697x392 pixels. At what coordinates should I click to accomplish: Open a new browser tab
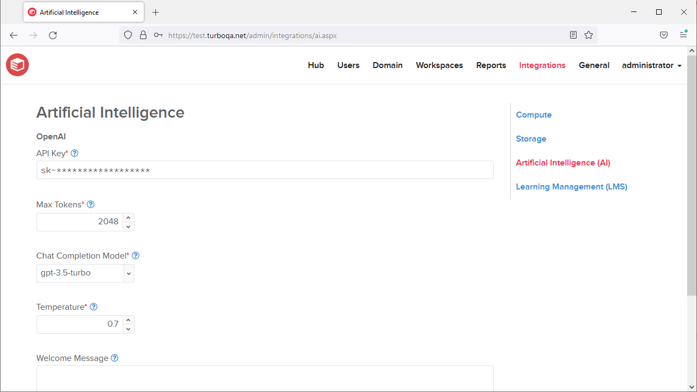[156, 12]
